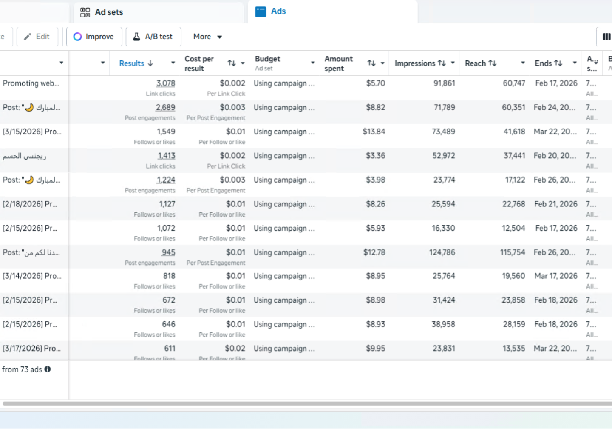Image resolution: width=612 pixels, height=429 pixels.
Task: Open the Budget column dropdown caret
Action: (313, 63)
